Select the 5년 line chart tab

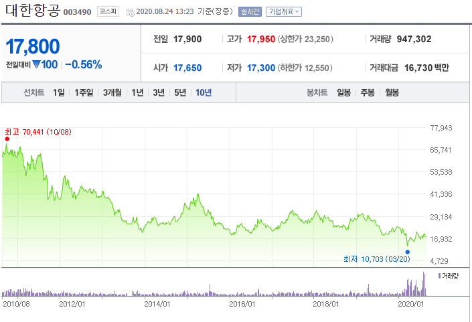coord(180,92)
